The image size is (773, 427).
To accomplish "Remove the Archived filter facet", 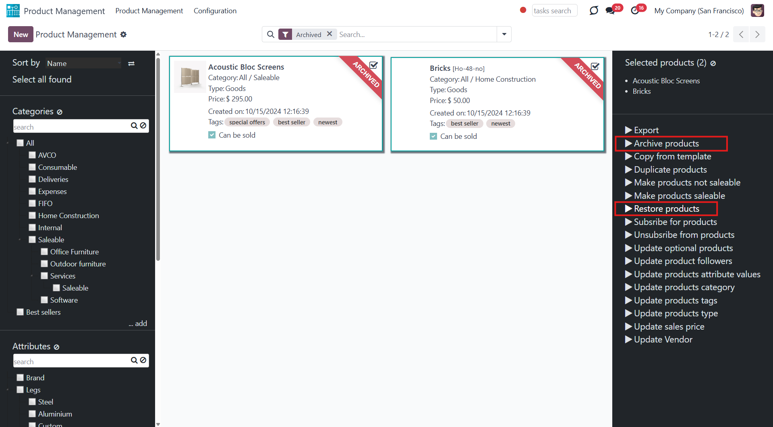I will coord(330,34).
